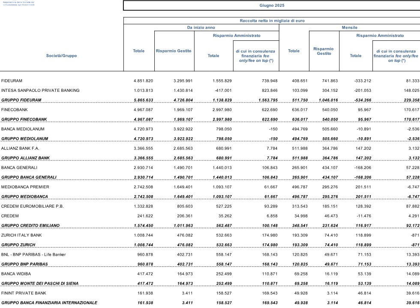Select the value -6.747 in MEDIOBANCA PREMIER row

pos(413,187)
